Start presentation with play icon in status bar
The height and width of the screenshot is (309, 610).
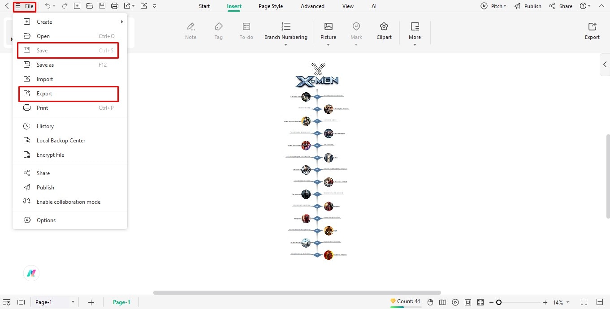[455, 302]
